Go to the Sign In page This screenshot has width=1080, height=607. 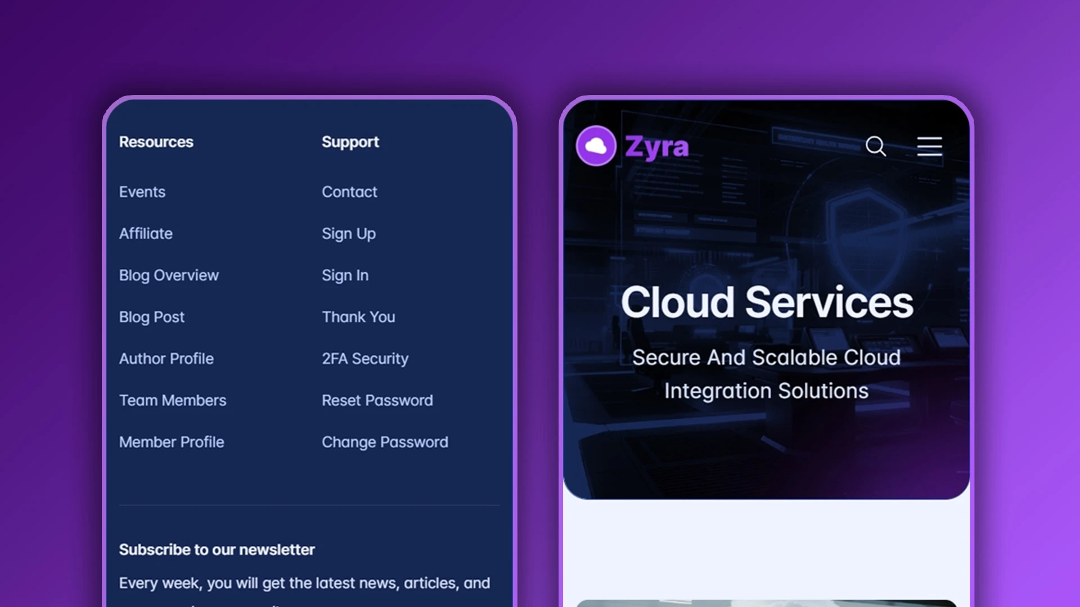click(x=345, y=275)
